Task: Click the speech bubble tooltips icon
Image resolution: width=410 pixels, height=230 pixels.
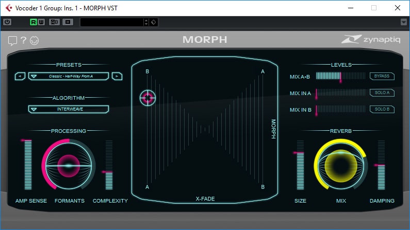Action: click(12, 41)
